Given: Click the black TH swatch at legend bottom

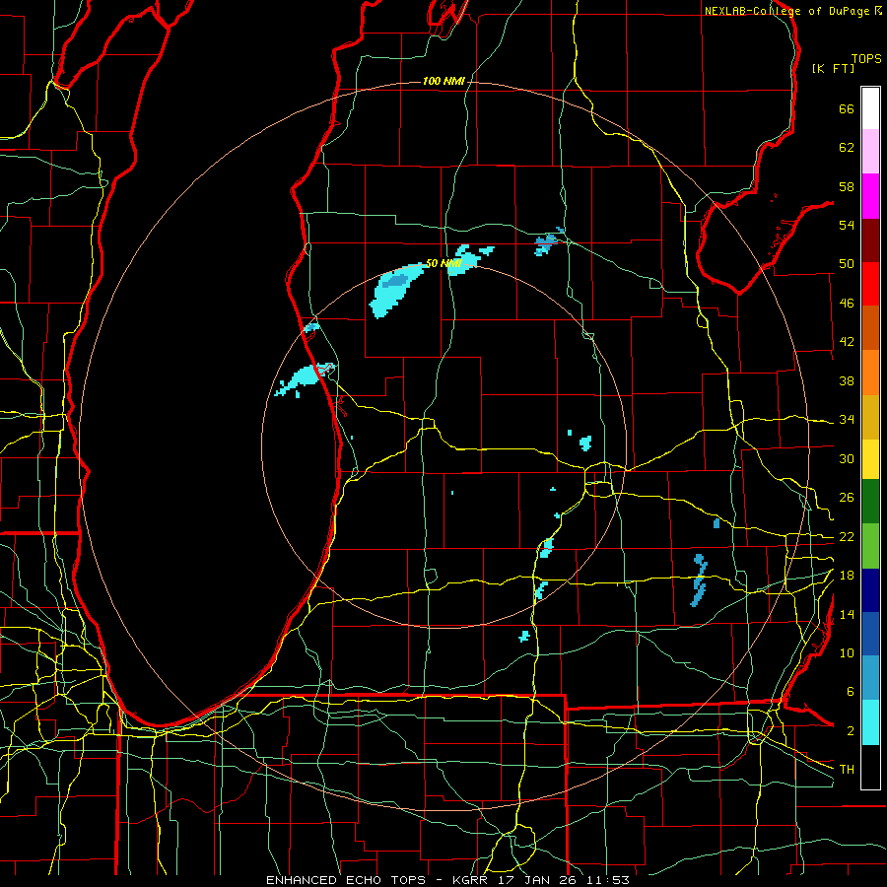Looking at the screenshot, I should 870,767.
